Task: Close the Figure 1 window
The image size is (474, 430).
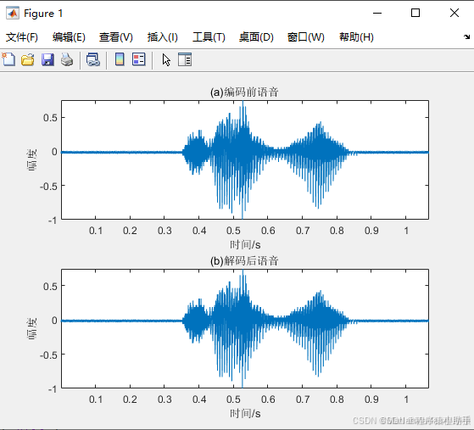Action: point(454,13)
